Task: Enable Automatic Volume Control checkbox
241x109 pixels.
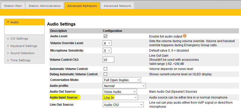Action: point(105,69)
